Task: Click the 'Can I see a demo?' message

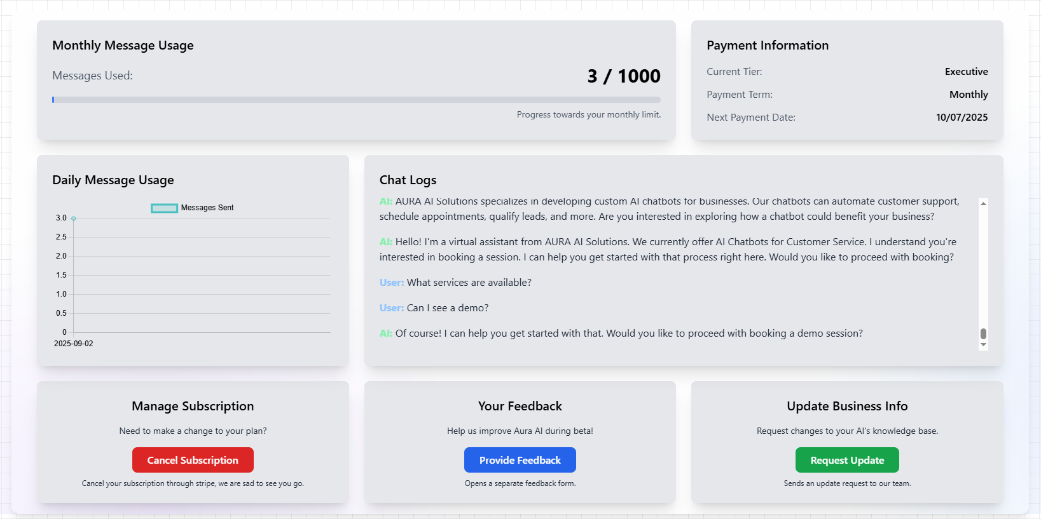Action: [448, 308]
